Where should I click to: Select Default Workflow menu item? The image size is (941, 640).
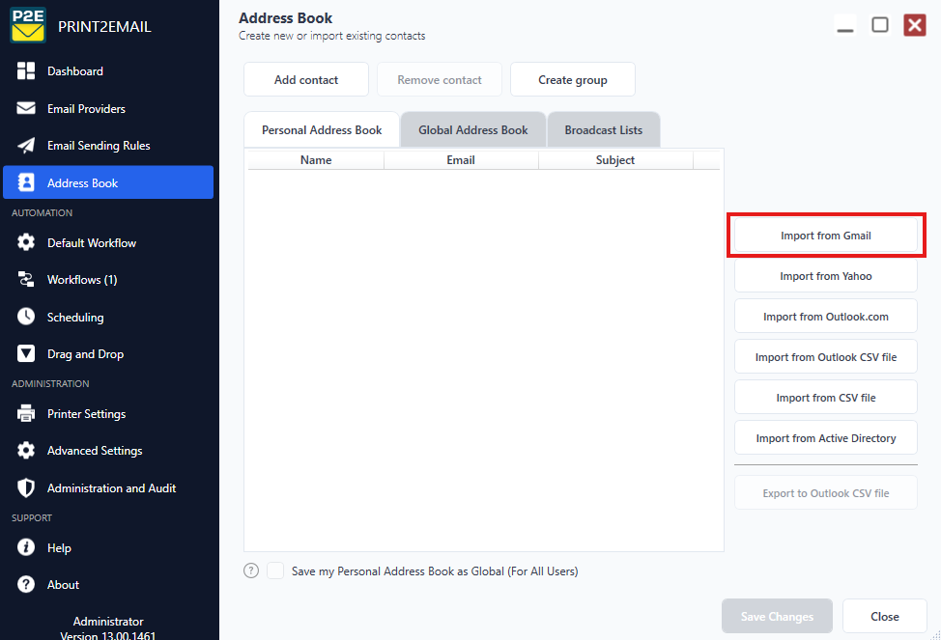point(108,242)
